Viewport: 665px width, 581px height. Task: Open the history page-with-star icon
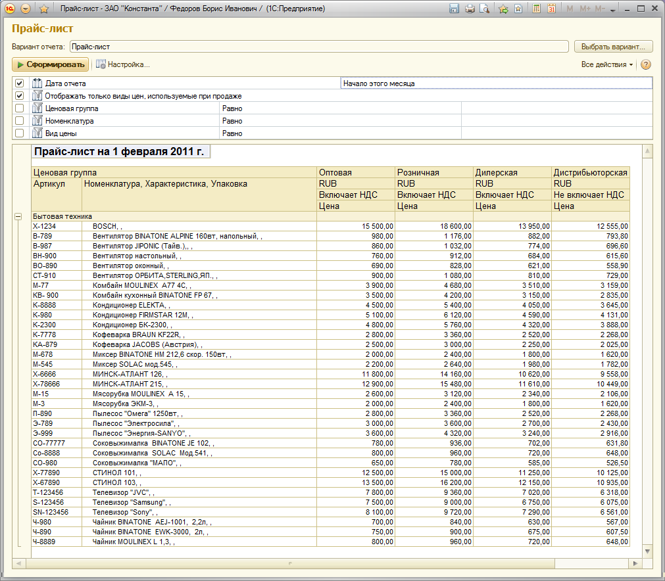coord(518,9)
